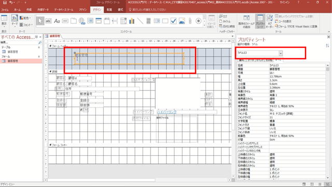The height and width of the screenshot is (187, 332).
Task: Switch to the 配置 ribbon tab
Action: [109, 10]
